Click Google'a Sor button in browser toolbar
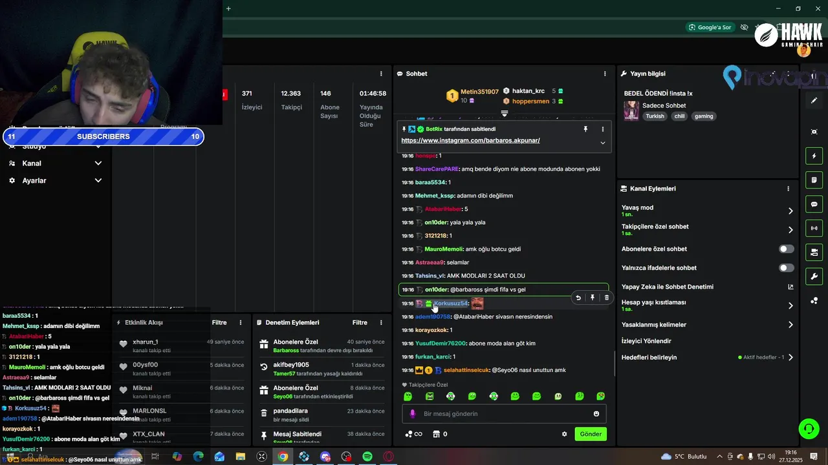The height and width of the screenshot is (465, 828). click(710, 27)
